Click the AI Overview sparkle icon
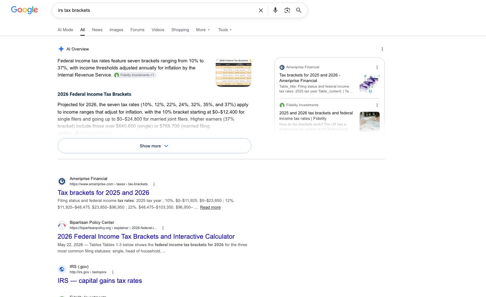 point(61,49)
